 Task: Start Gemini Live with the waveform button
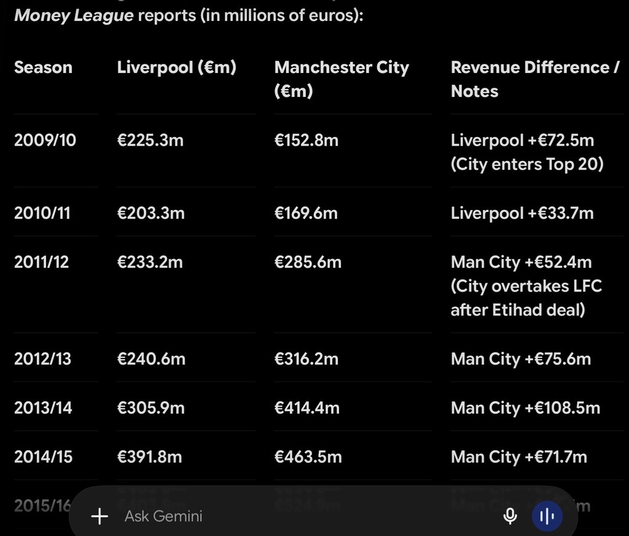(547, 516)
